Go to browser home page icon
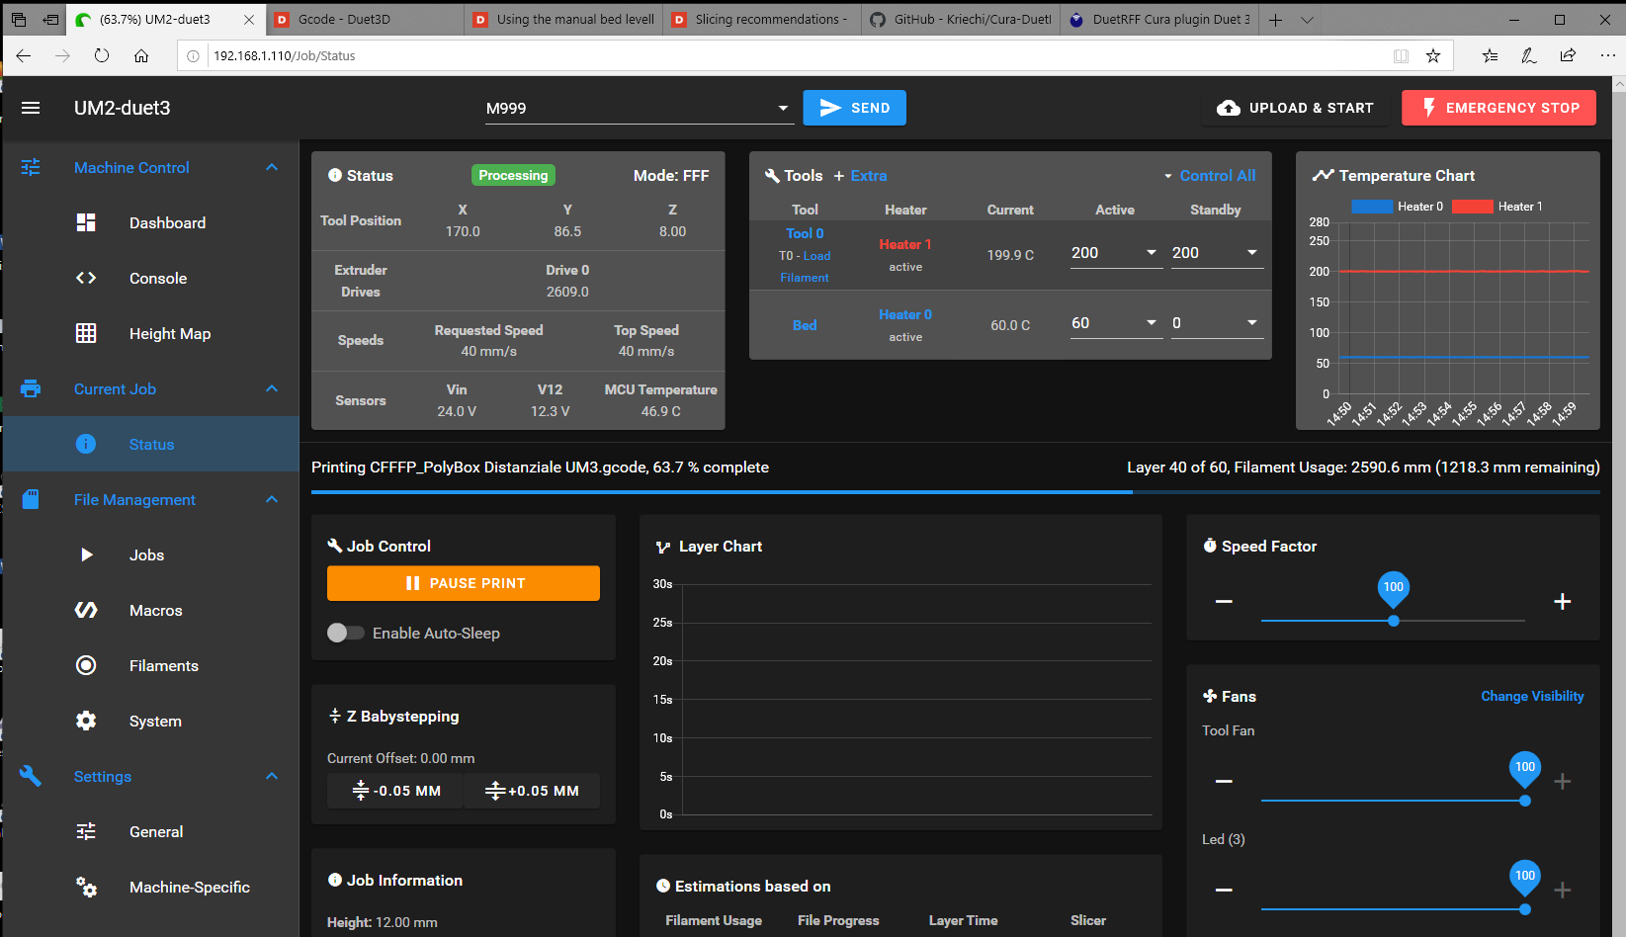 point(141,55)
